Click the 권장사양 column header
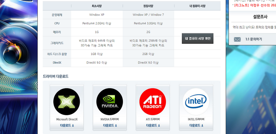Viewport: 276px width, 134px height. pos(148,6)
